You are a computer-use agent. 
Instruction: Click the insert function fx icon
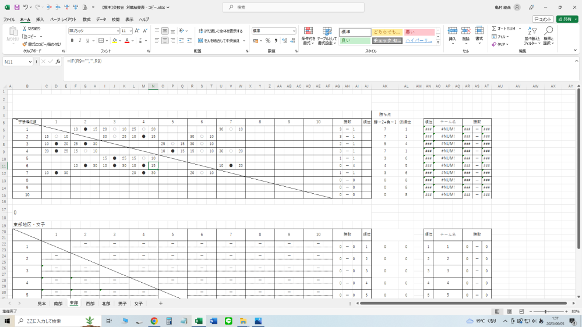(58, 61)
